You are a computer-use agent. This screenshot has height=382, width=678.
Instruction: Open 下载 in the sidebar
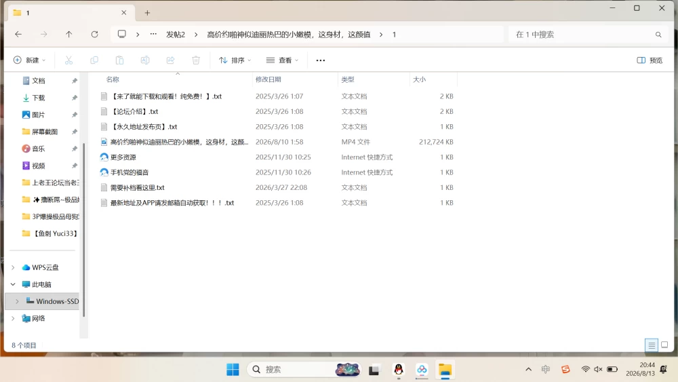coord(38,98)
